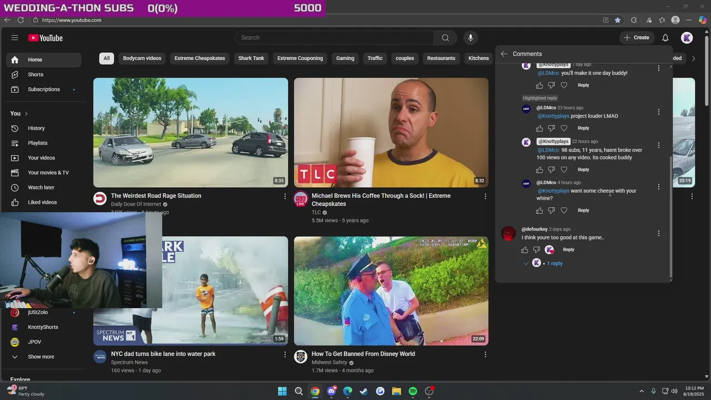Start voice search with microphone icon
This screenshot has height=400, width=711.
pyautogui.click(x=470, y=38)
